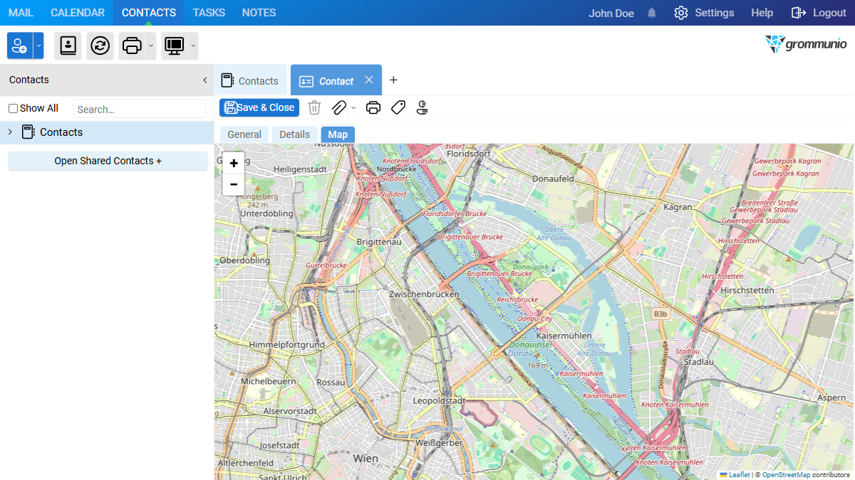This screenshot has height=480, width=855.
Task: Click Leopoldstadt label on the map
Action: [439, 401]
